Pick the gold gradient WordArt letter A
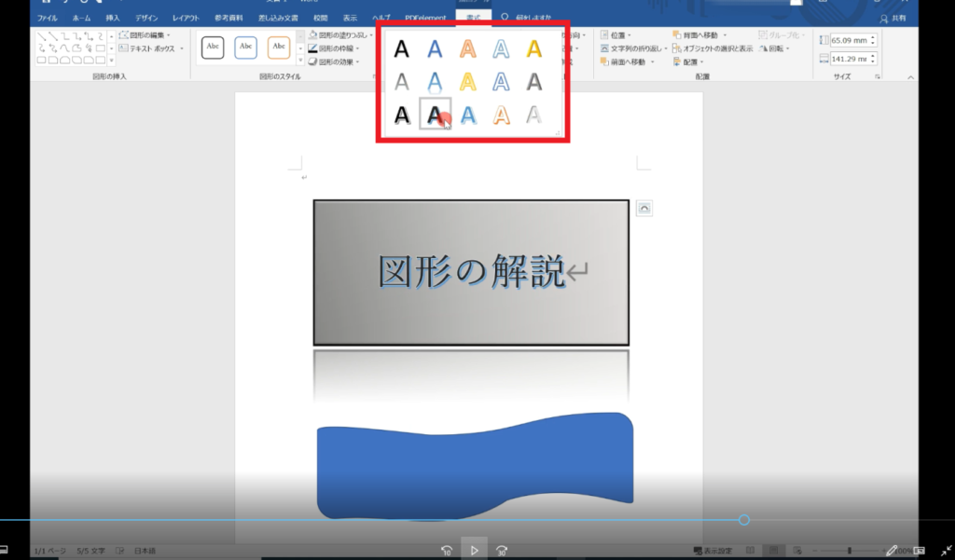 click(x=533, y=49)
